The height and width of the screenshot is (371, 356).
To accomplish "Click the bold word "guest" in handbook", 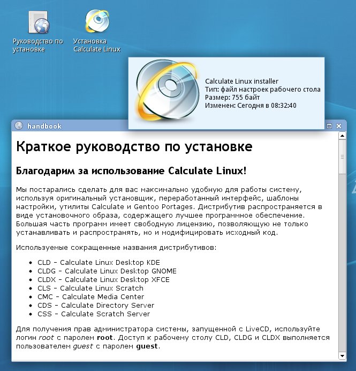I will tap(147, 346).
